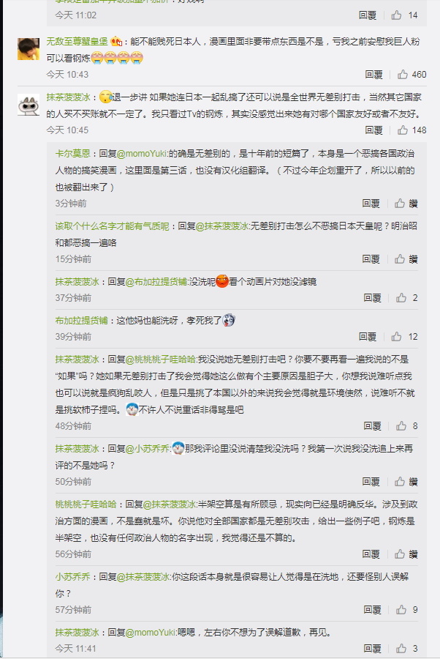Like 抹茶菠菠冰's comment with 148 likes
This screenshot has width=440, height=659.
(403, 130)
